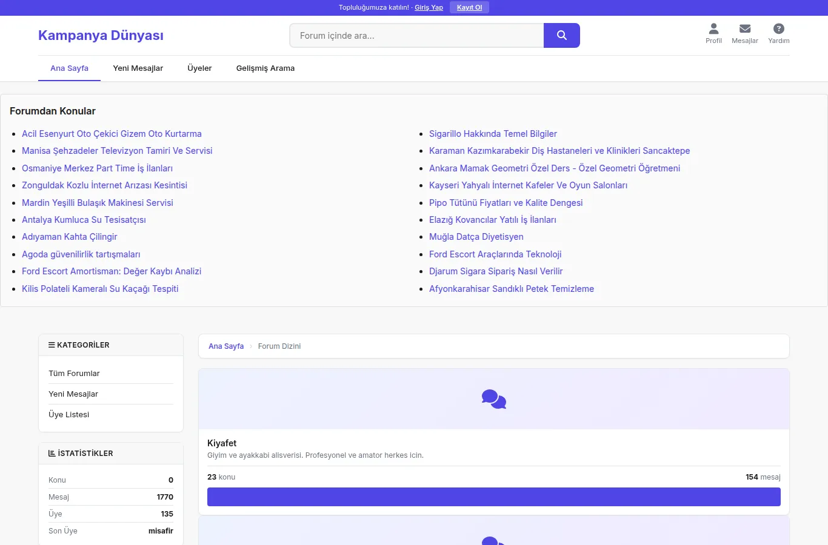Open the Sigarillo Hakkında Temel Bilgiler topic
828x545 pixels.
pyautogui.click(x=493, y=134)
